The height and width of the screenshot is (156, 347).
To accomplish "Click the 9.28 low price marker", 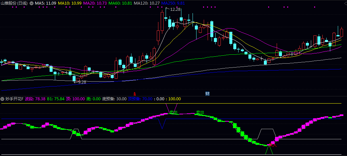I will 81,82.
